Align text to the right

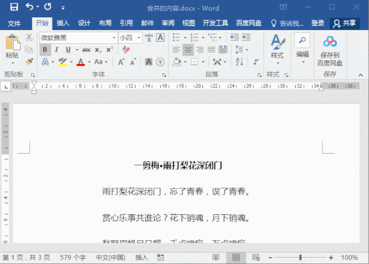(199, 50)
